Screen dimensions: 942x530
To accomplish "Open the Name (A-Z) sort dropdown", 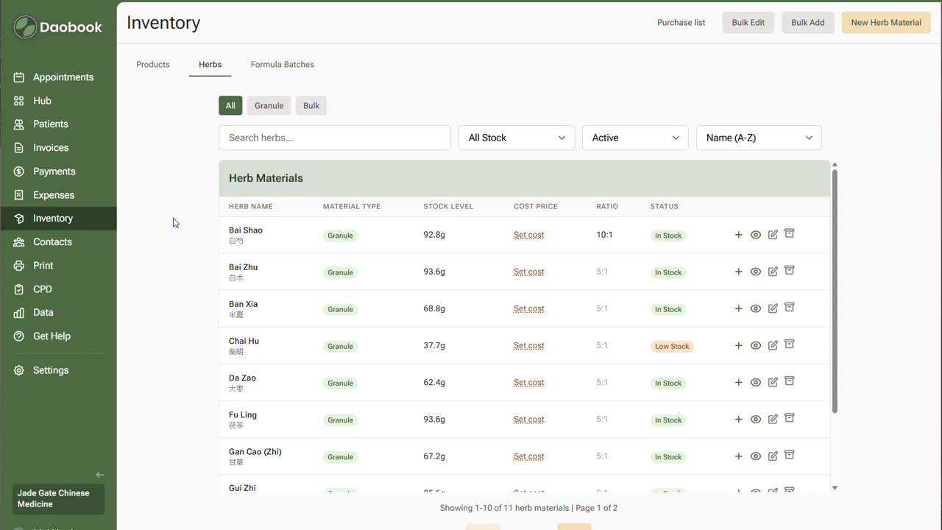I will [759, 138].
